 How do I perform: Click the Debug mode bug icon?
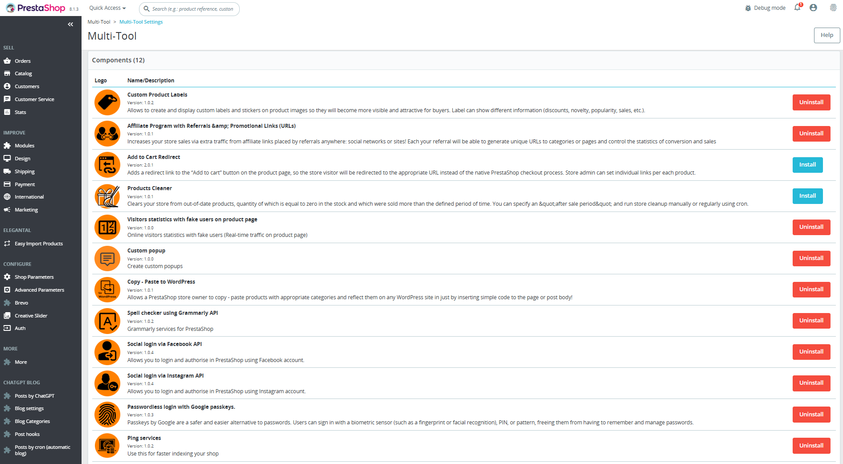point(748,8)
